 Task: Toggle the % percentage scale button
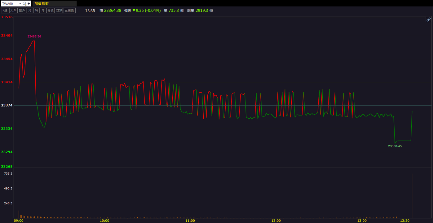click(x=37, y=11)
